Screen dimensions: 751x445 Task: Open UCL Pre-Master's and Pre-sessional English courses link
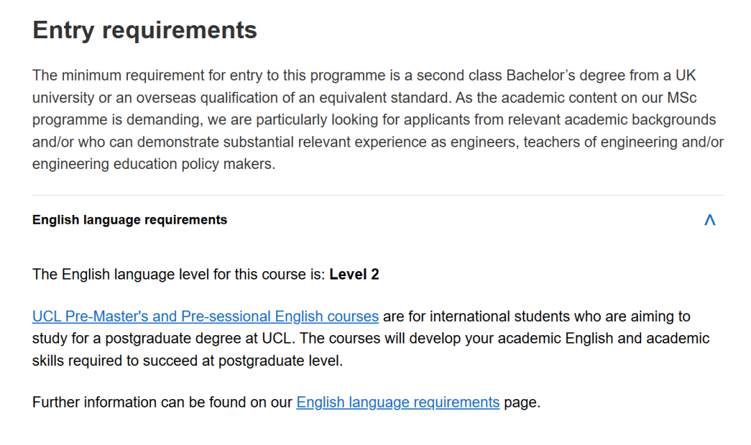coord(205,316)
